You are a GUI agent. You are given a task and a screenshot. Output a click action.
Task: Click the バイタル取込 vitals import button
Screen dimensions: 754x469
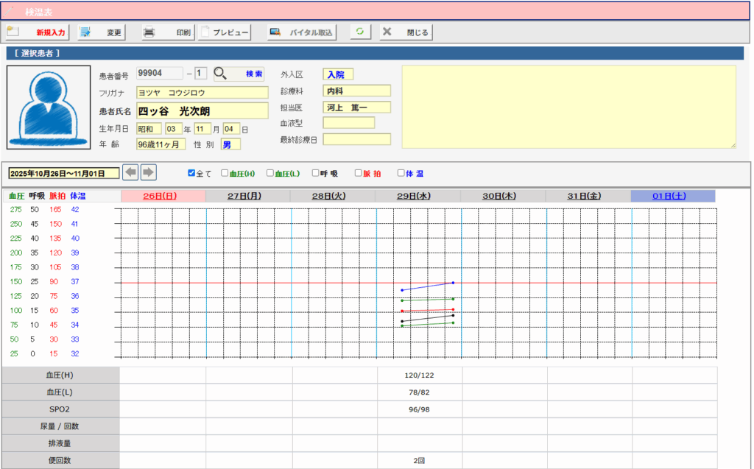(x=301, y=32)
